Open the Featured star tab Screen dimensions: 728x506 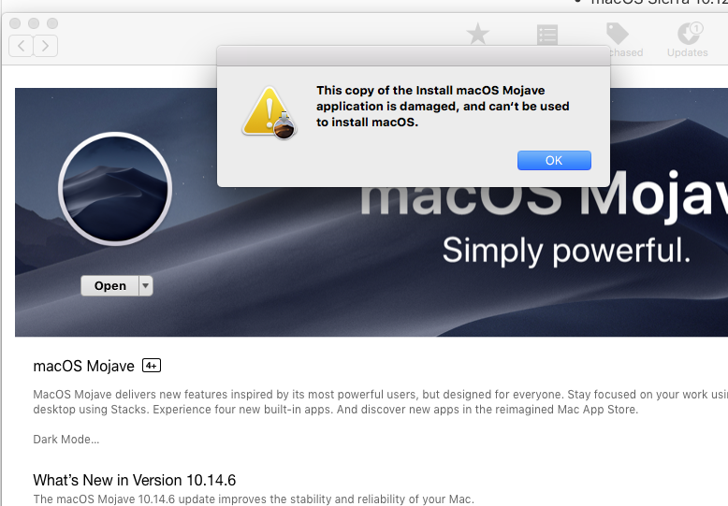tap(478, 35)
